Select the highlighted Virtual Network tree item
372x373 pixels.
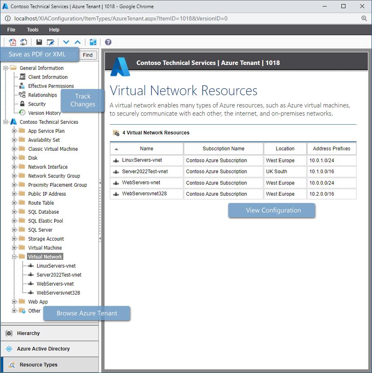coord(45,257)
